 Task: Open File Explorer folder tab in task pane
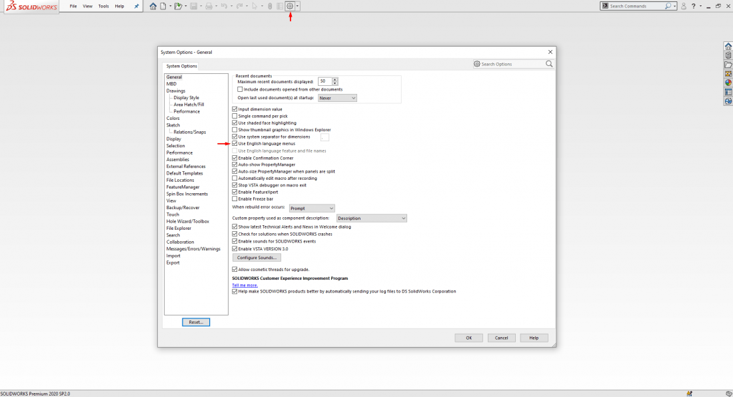click(x=728, y=65)
